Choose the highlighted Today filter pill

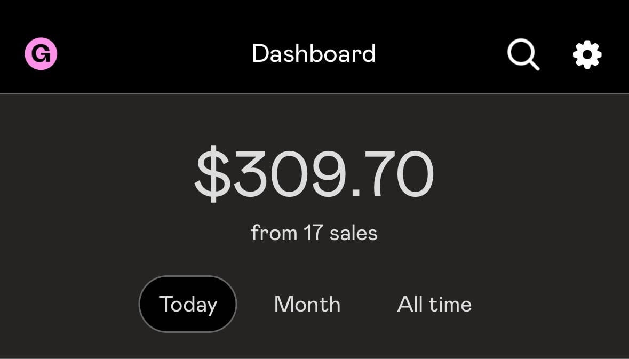tap(188, 304)
